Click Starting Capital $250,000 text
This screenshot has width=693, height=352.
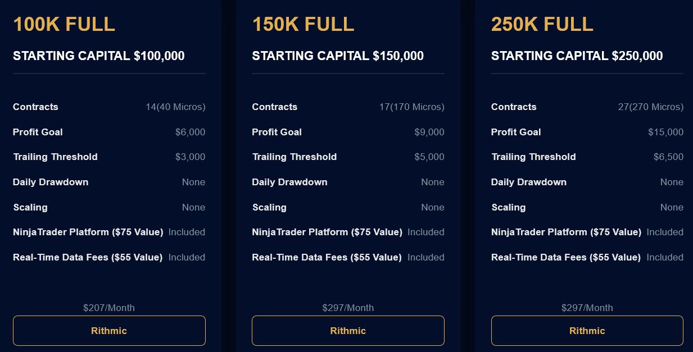pos(577,56)
